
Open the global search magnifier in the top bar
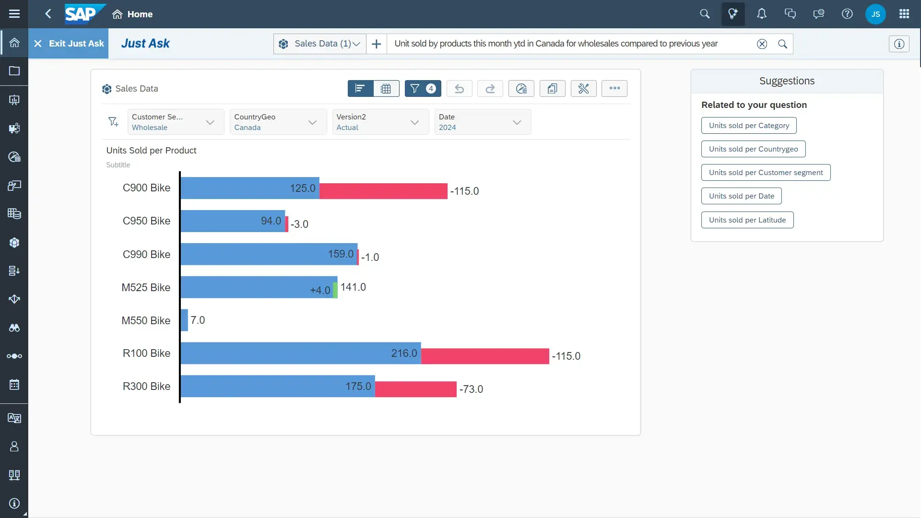click(x=704, y=14)
